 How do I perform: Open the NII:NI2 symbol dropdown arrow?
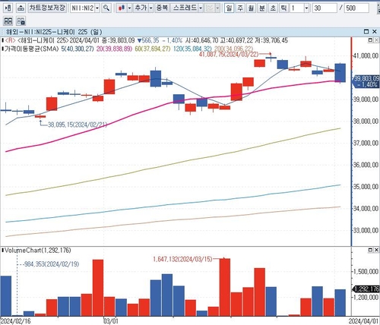tap(97, 8)
